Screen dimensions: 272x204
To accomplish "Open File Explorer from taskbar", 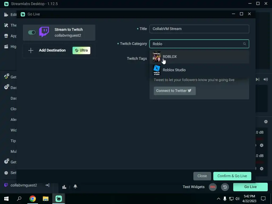I will [x=46, y=199].
